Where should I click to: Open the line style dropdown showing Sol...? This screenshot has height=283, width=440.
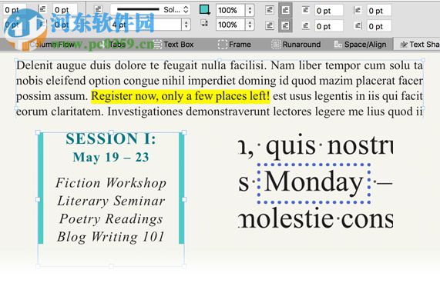tap(150, 10)
